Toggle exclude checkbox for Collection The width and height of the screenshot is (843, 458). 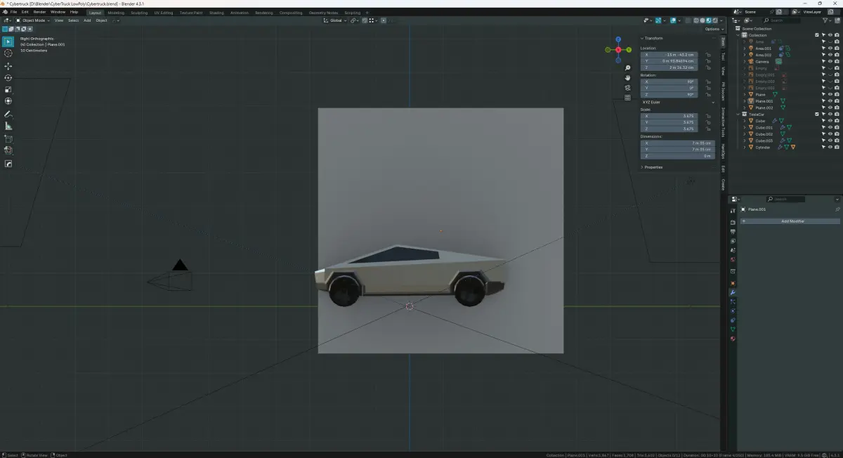[817, 35]
